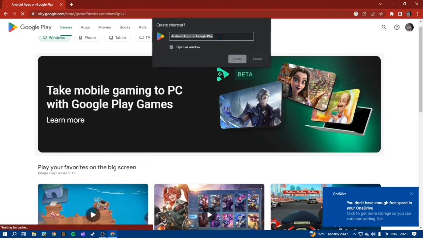423x238 pixels.
Task: Open the Games tab
Action: 66,27
